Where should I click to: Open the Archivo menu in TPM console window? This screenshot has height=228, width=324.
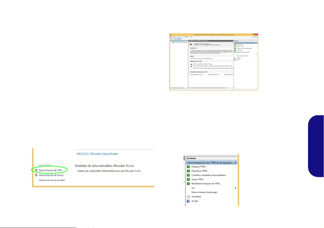point(174,37)
